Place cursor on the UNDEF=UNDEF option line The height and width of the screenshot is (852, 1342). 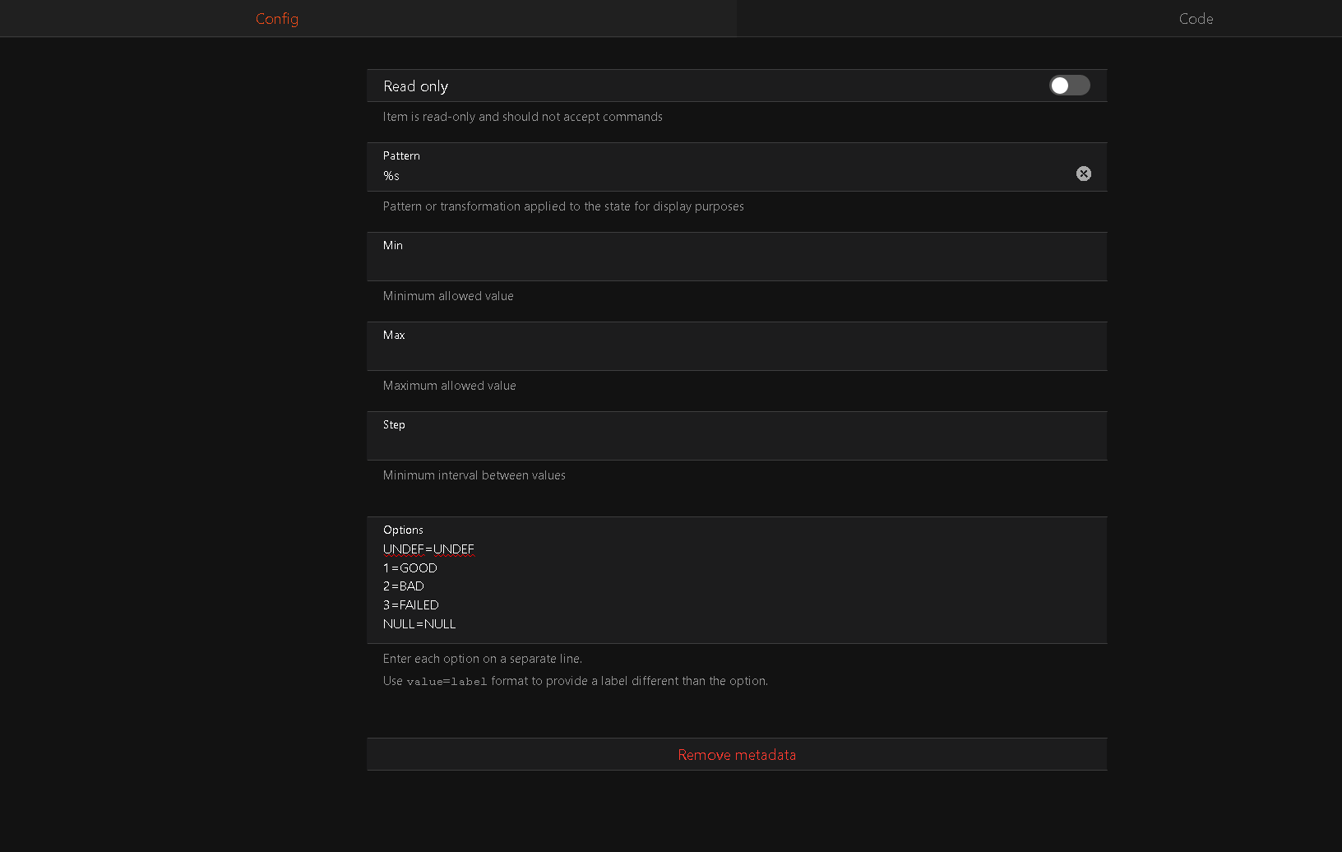pyautogui.click(x=428, y=549)
